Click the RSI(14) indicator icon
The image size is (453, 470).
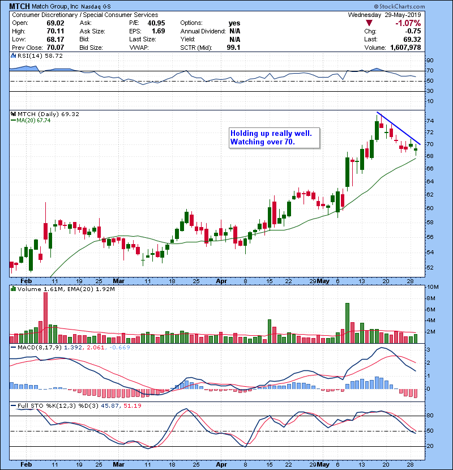pyautogui.click(x=13, y=55)
